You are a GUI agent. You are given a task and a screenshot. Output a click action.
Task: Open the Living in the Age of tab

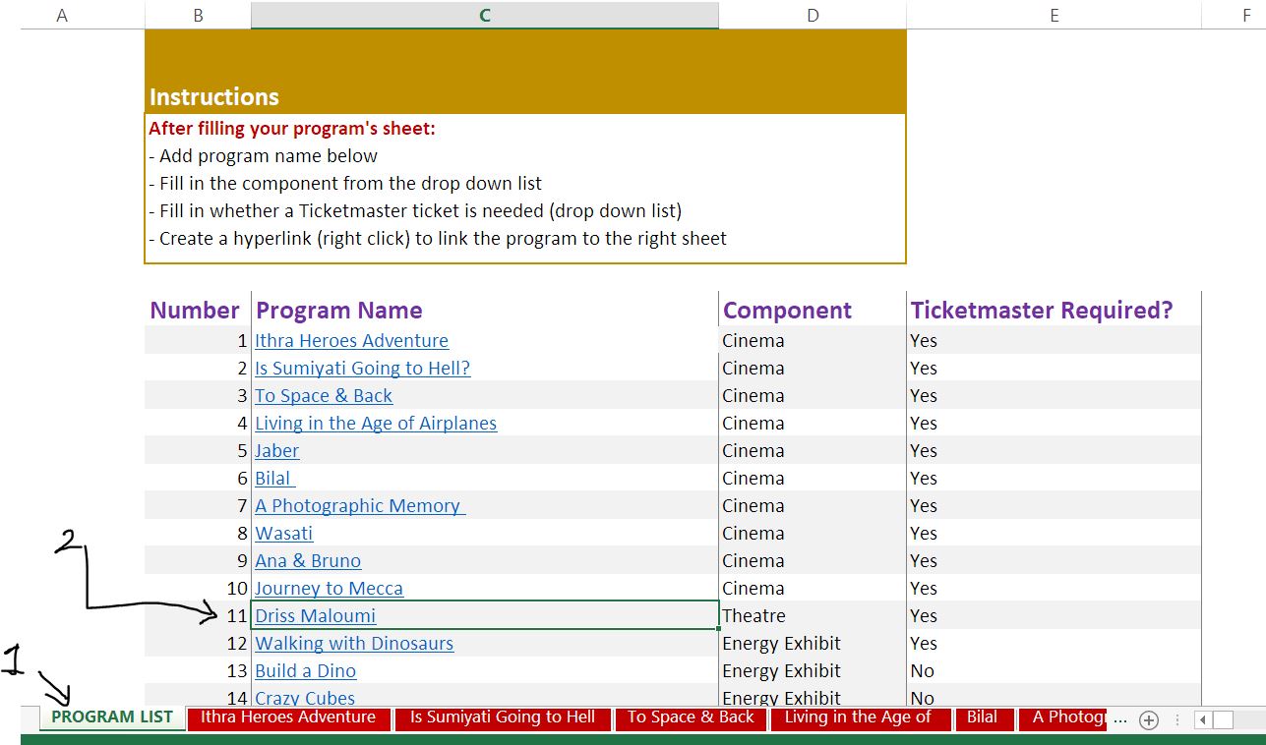click(858, 717)
